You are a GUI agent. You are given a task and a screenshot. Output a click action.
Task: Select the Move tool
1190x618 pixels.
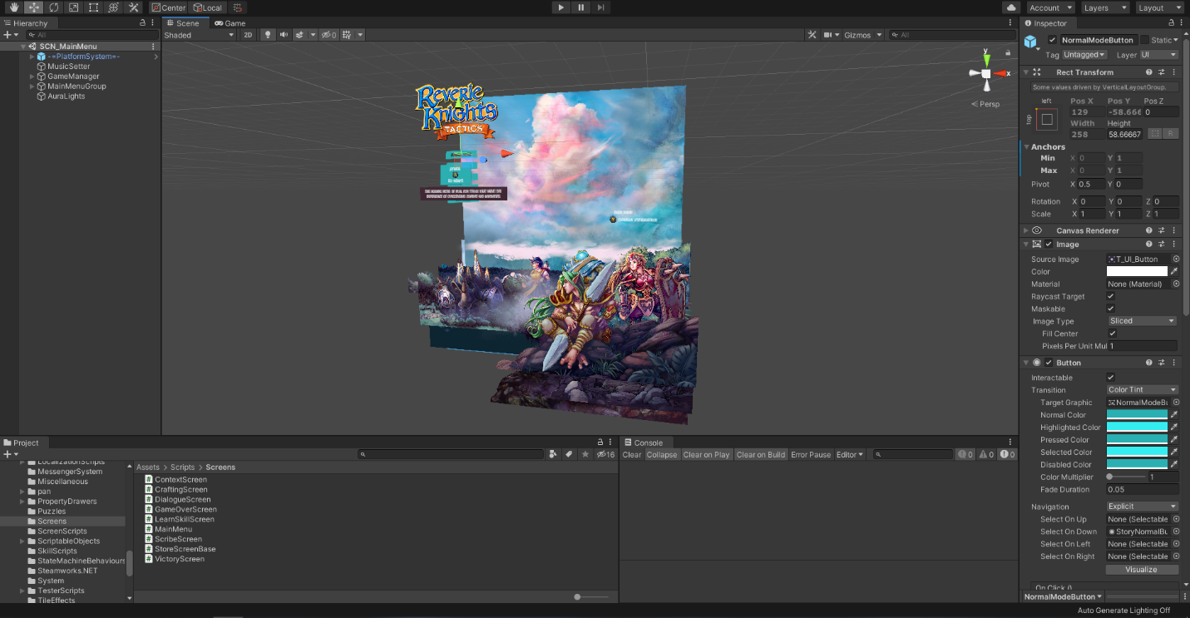[x=34, y=7]
